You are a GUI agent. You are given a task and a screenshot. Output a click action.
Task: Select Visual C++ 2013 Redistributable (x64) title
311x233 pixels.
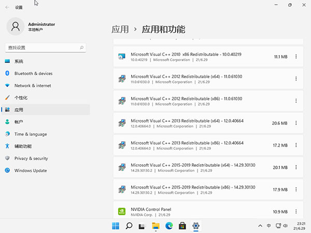[x=187, y=121]
